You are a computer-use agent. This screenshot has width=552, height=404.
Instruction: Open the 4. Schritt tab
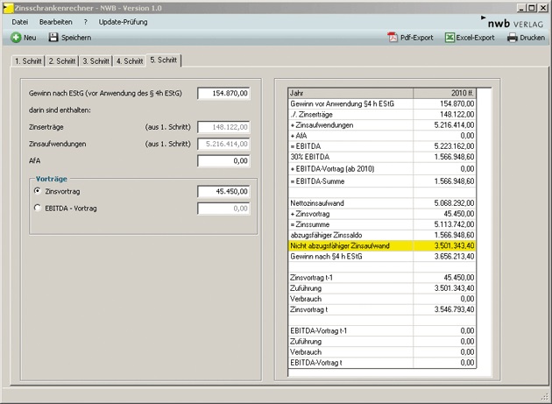[x=129, y=61]
